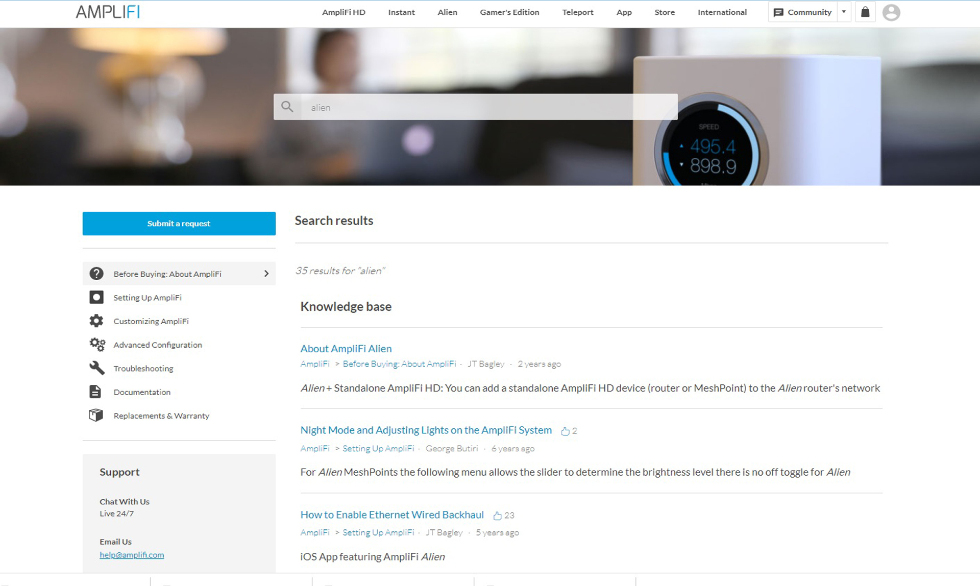Open the App navigation item
Screen dimensions: 980x586
[624, 12]
